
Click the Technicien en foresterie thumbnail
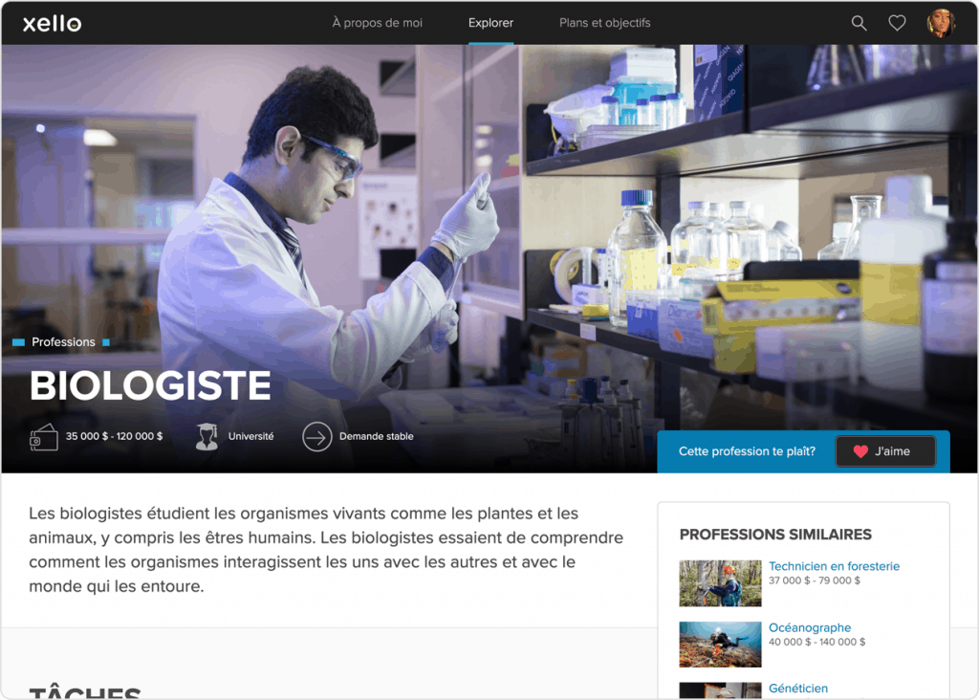point(720,583)
